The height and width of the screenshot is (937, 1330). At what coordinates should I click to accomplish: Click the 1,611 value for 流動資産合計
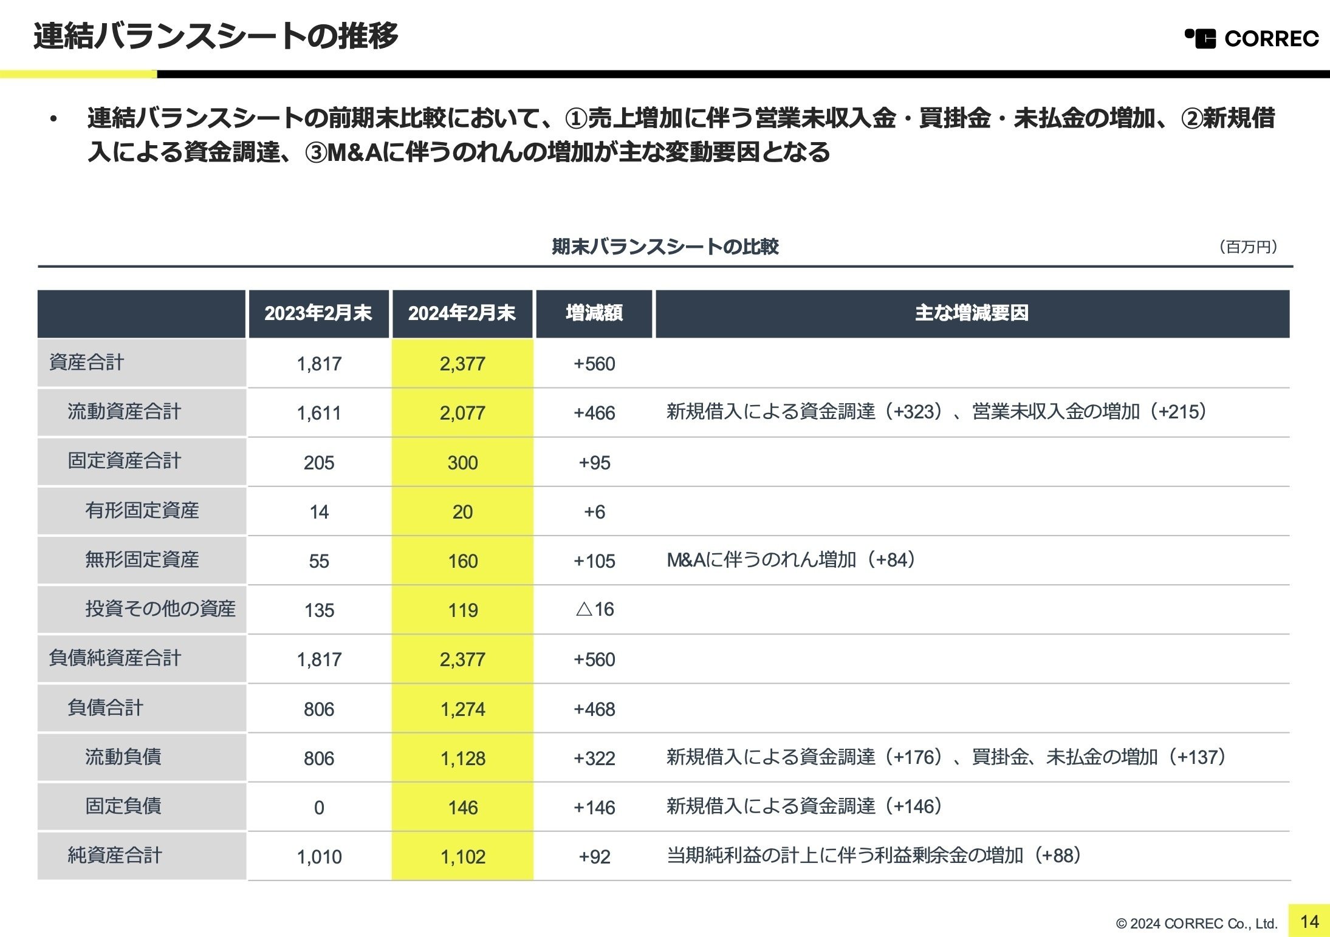tap(319, 414)
